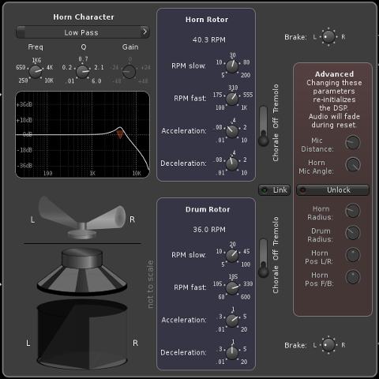Click the Horn Rotor Acceleration knob

coord(232,132)
